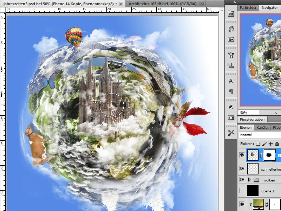Viewport: 281px width, 211px height.
Task: Click the canvas scrollbar up arrow
Action: tap(222, 11)
